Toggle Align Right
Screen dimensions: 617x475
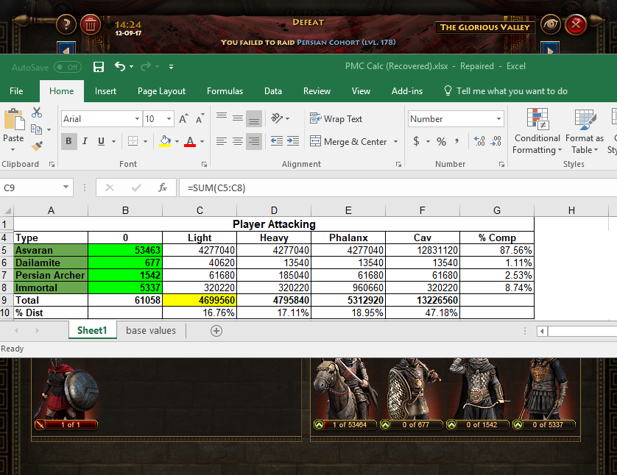click(x=254, y=141)
